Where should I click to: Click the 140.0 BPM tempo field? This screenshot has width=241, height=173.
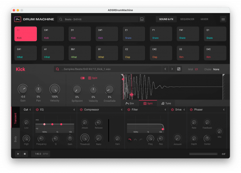pyautogui.click(x=40, y=154)
